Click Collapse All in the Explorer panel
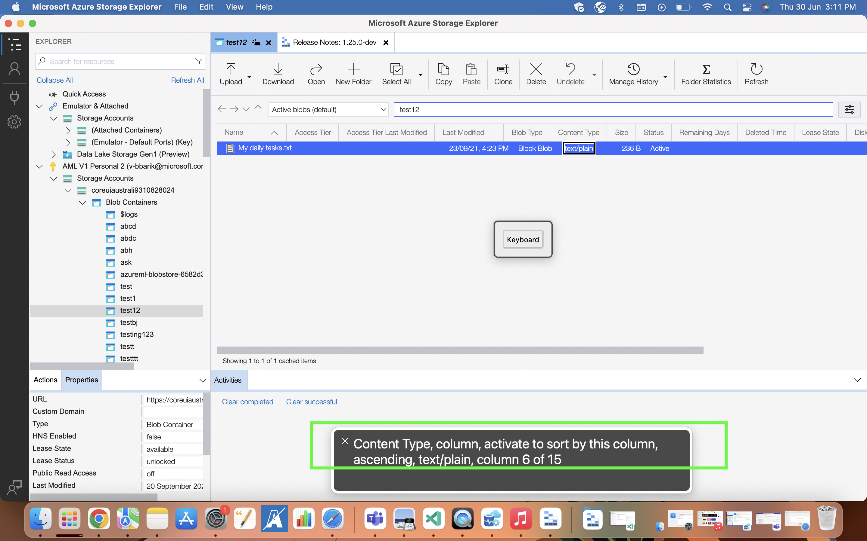Viewport: 867px width, 541px height. [54, 80]
